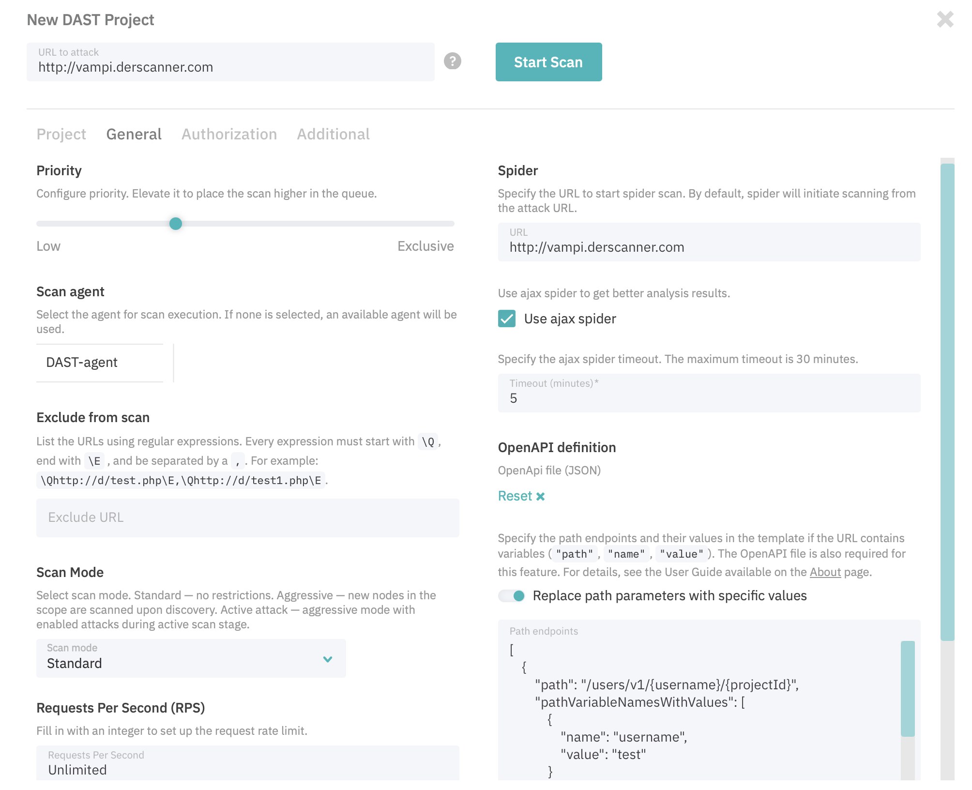Viewport: 972px width, 790px height.
Task: Uncheck the Use ajax spider checkbox
Action: [x=506, y=319]
